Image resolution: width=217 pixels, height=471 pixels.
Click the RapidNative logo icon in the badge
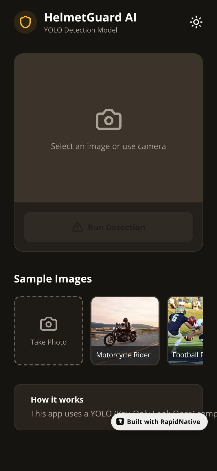tap(120, 421)
